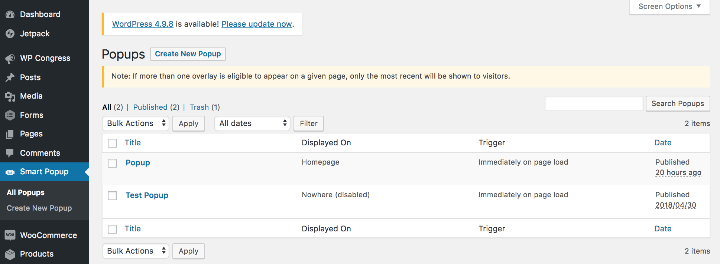Choose Create New Popup in sidebar submenu
This screenshot has height=264, width=720.
[39, 208]
